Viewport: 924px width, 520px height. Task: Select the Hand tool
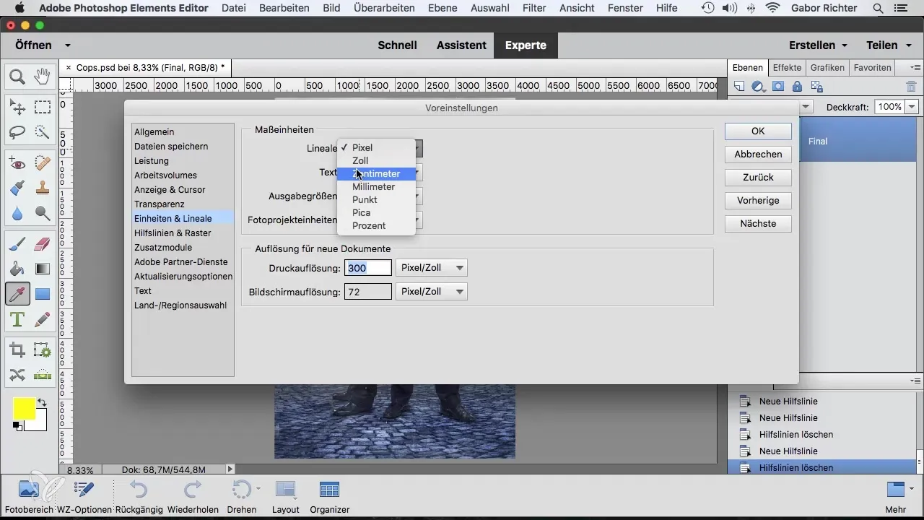click(x=43, y=76)
